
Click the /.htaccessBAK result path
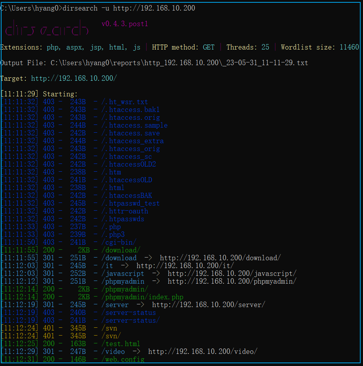(127, 195)
